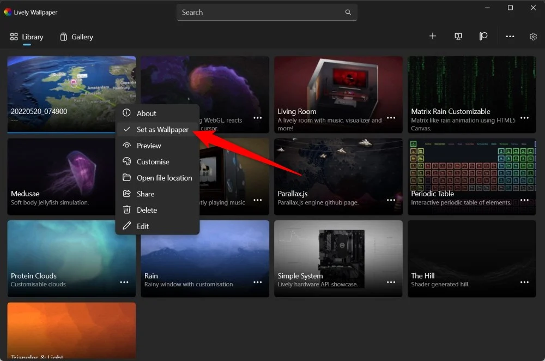Viewport: 545px width, 361px height.
Task: Switch to the Library tab
Action: click(27, 37)
